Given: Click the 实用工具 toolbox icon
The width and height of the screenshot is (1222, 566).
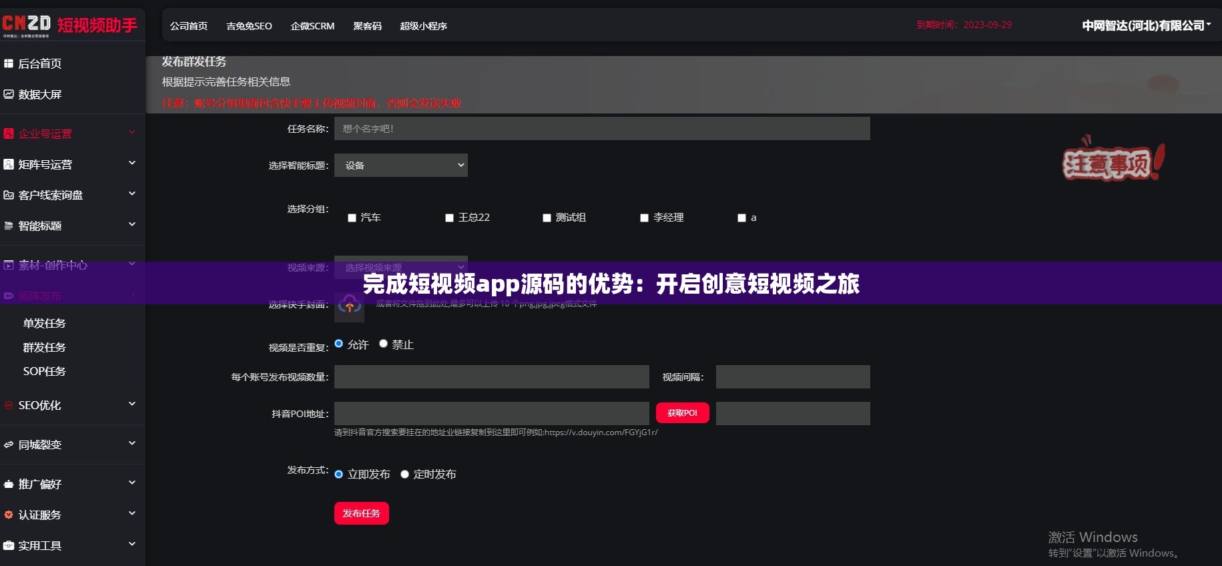Looking at the screenshot, I should pos(9,545).
